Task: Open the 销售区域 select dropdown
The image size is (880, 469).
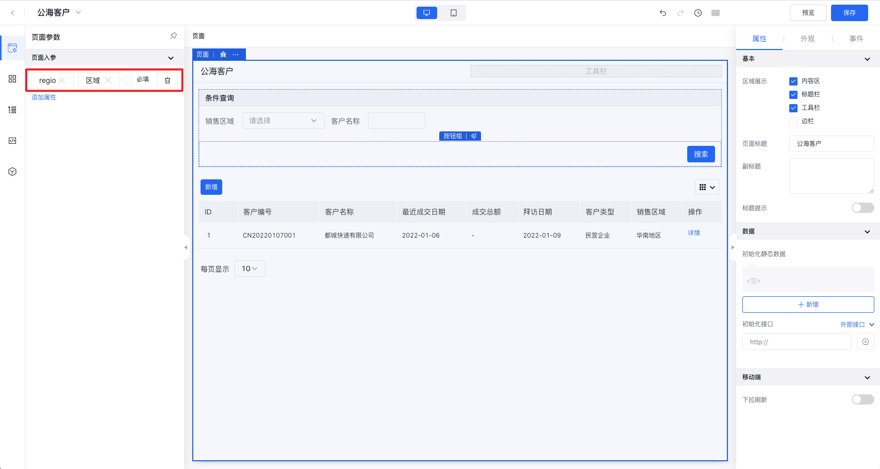Action: (284, 121)
